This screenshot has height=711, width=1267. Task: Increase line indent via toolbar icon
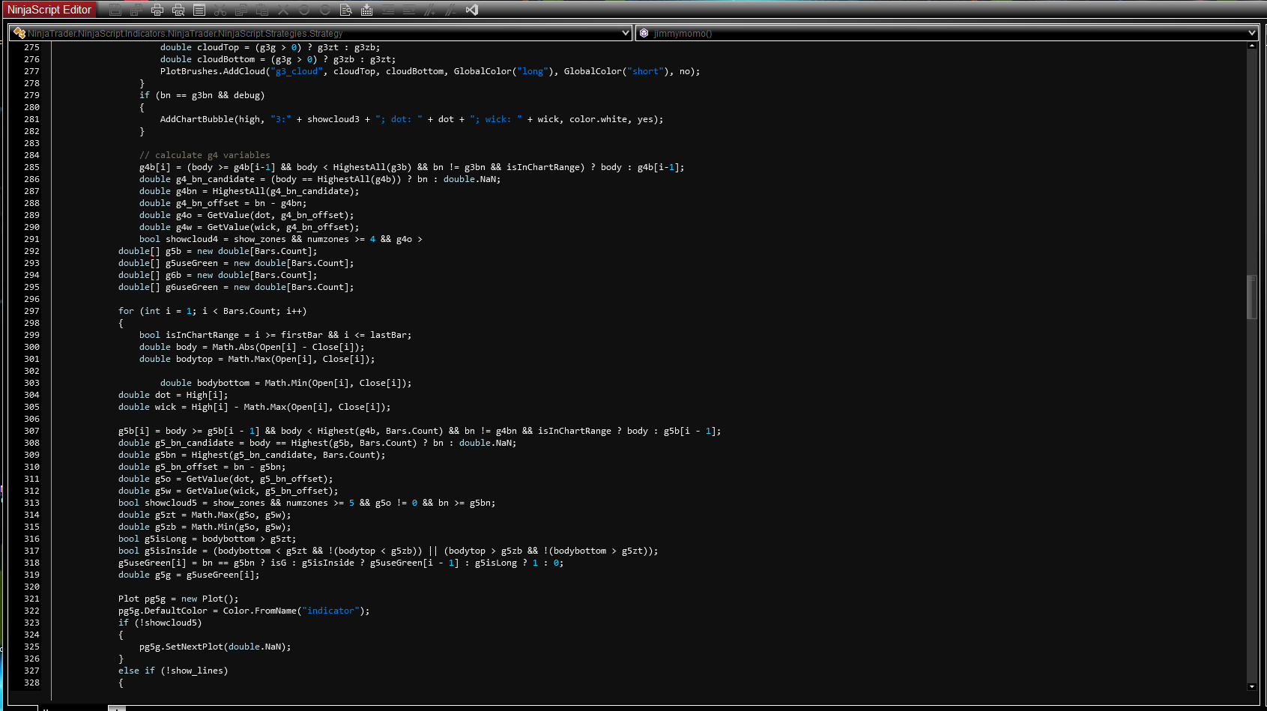click(409, 10)
